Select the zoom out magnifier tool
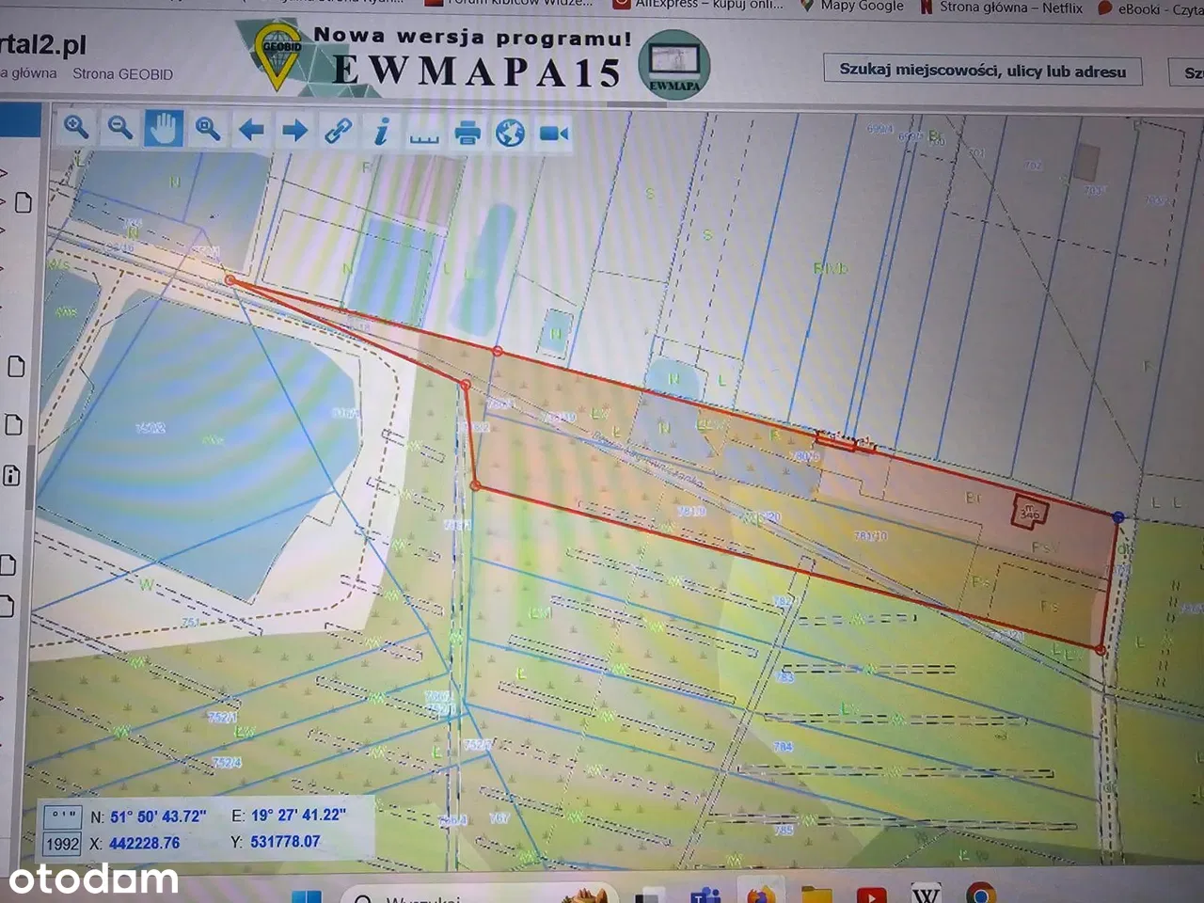This screenshot has height=903, width=1204. pyautogui.click(x=119, y=127)
